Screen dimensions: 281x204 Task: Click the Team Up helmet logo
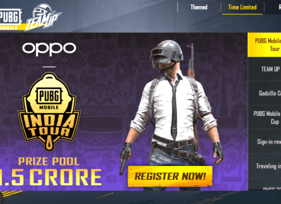[43, 17]
